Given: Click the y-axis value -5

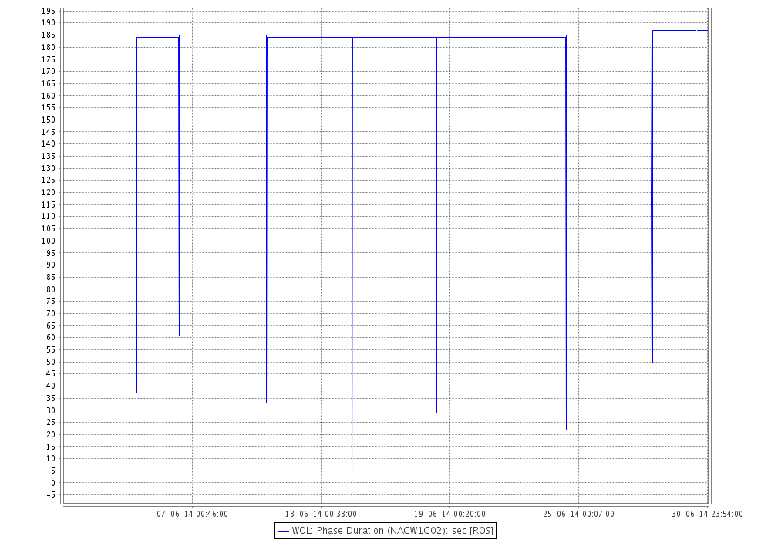Looking at the screenshot, I should point(51,495).
